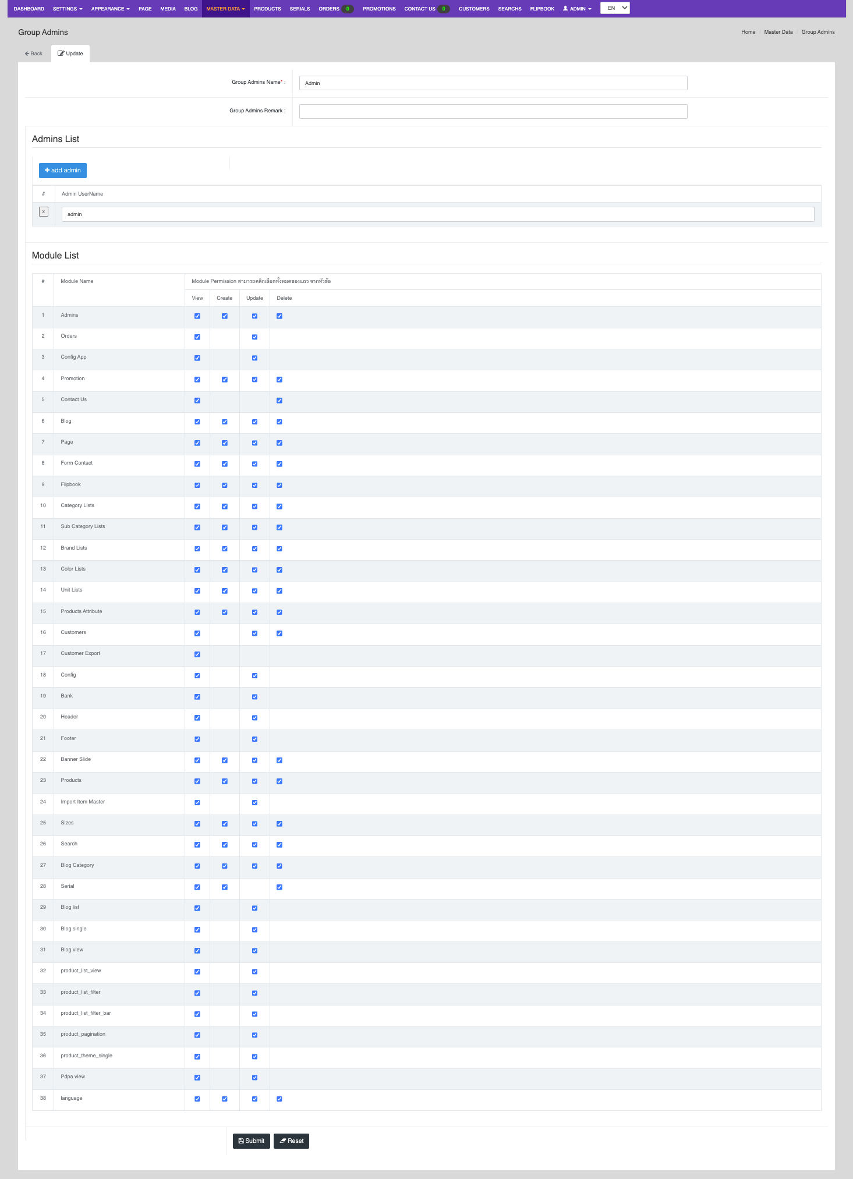
Task: Click the add admin button
Action: [x=63, y=171]
